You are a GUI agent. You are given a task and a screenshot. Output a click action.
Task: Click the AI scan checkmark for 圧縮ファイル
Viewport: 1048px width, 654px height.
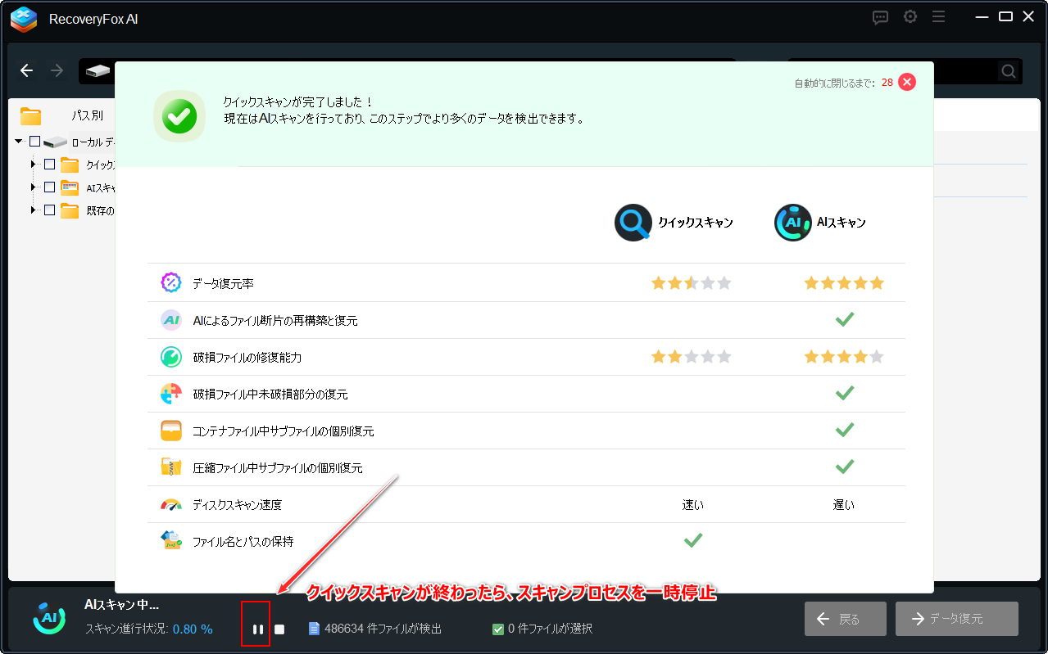pos(844,467)
